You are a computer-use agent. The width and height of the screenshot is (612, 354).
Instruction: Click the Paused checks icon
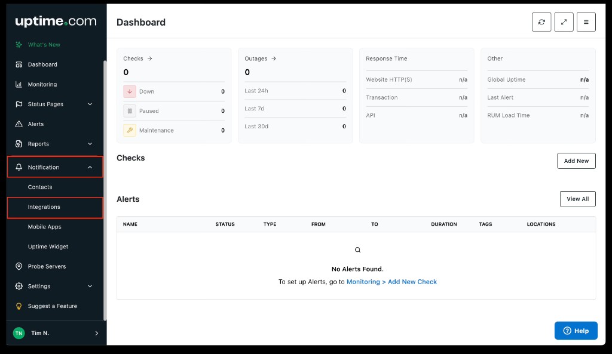pyautogui.click(x=130, y=111)
